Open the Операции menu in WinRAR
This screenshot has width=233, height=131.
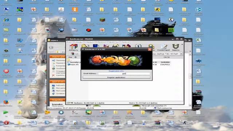89,42
